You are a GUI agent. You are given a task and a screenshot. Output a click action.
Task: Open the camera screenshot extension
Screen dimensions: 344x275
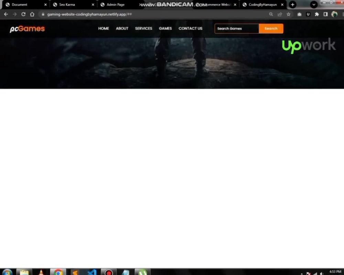299,14
